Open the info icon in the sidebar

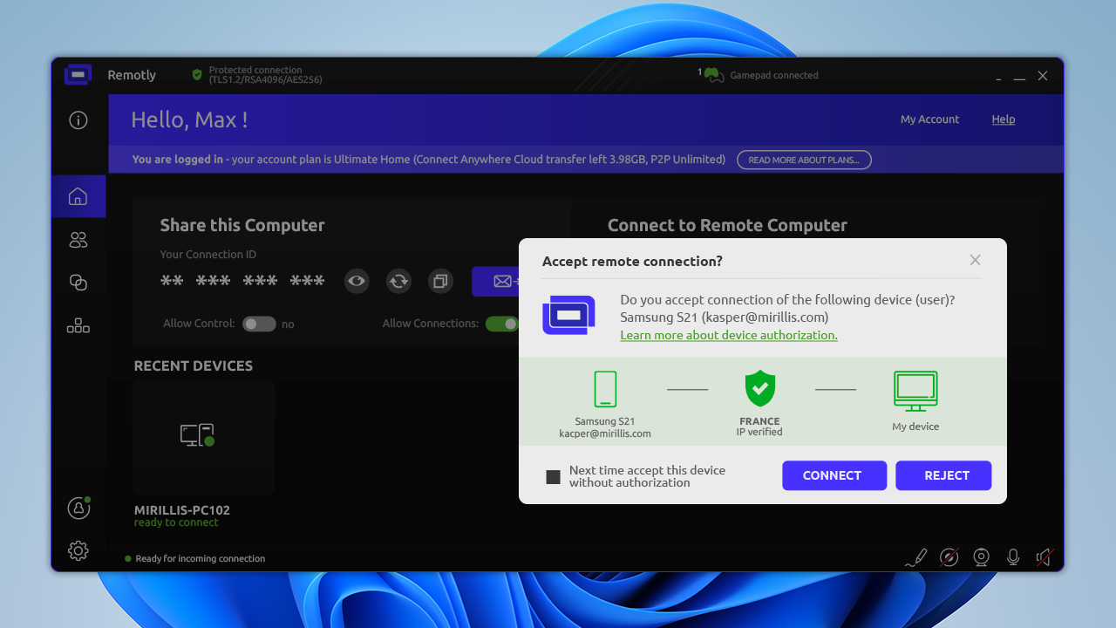pyautogui.click(x=78, y=120)
